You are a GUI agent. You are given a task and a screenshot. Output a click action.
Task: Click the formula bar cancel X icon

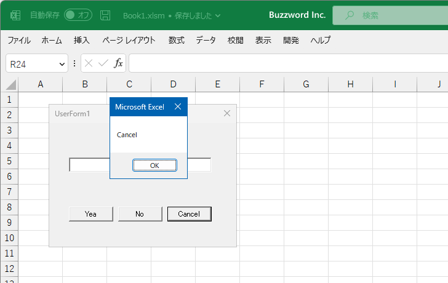89,63
